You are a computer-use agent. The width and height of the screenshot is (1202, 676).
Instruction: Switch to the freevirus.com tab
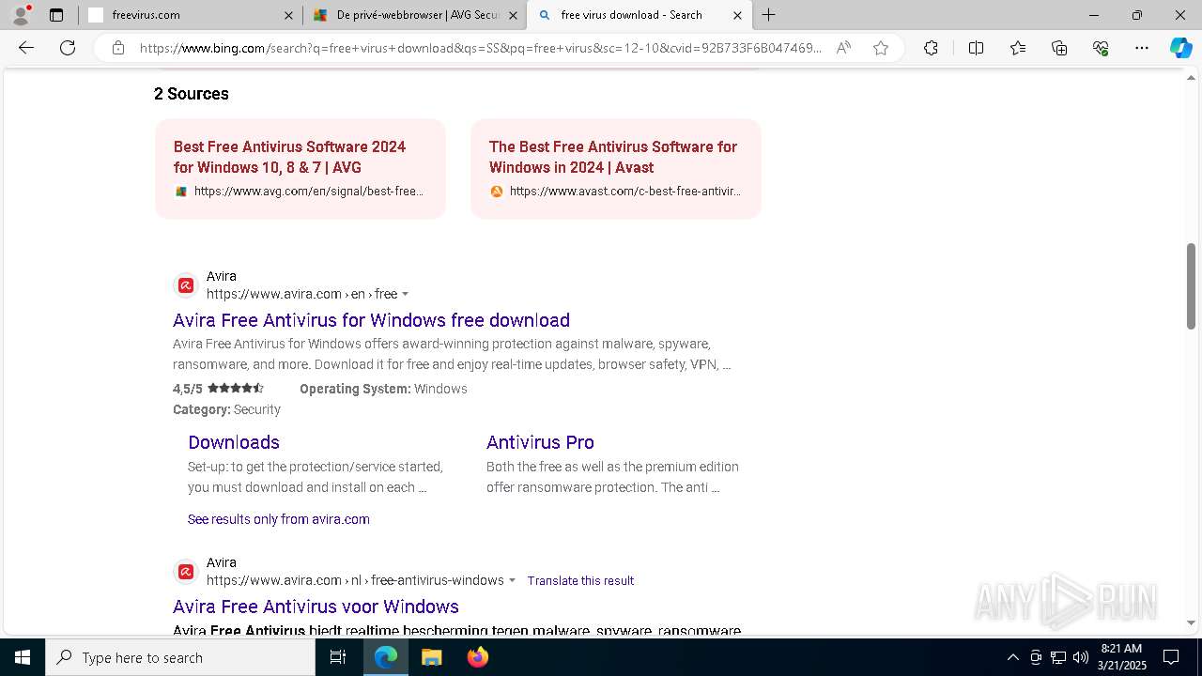(190, 15)
